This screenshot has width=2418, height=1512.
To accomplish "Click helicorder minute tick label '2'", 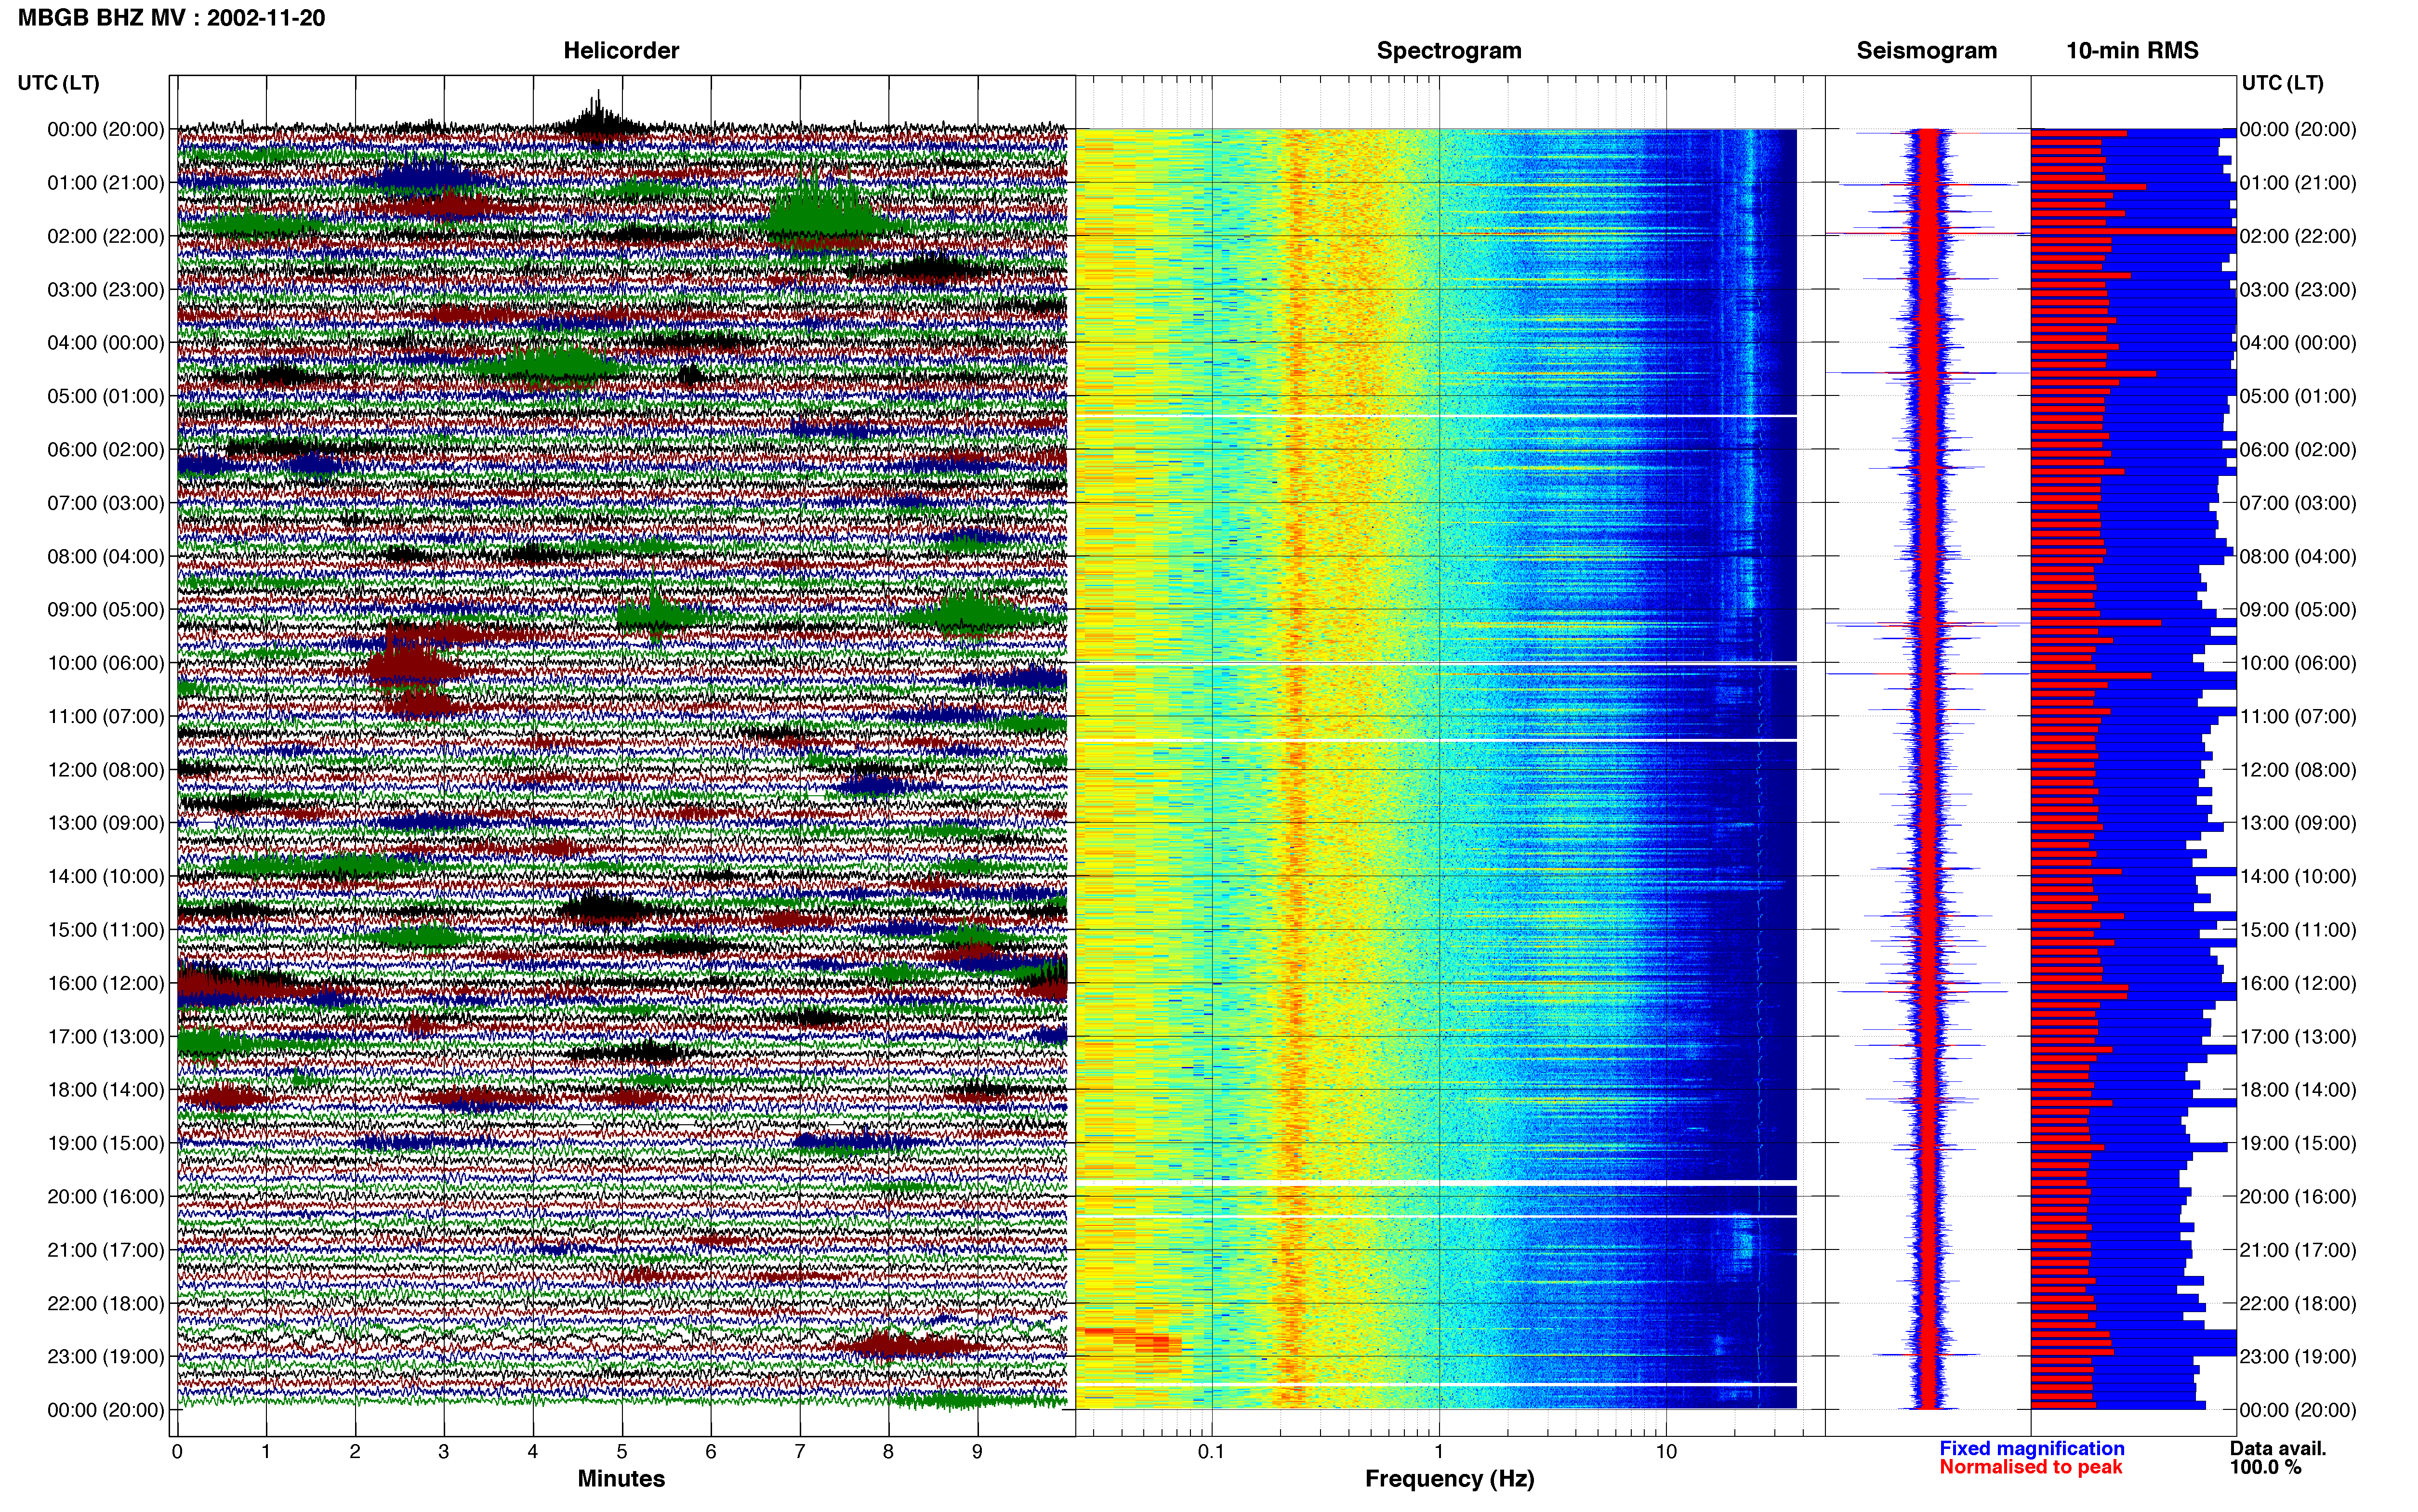I will click(x=355, y=1452).
